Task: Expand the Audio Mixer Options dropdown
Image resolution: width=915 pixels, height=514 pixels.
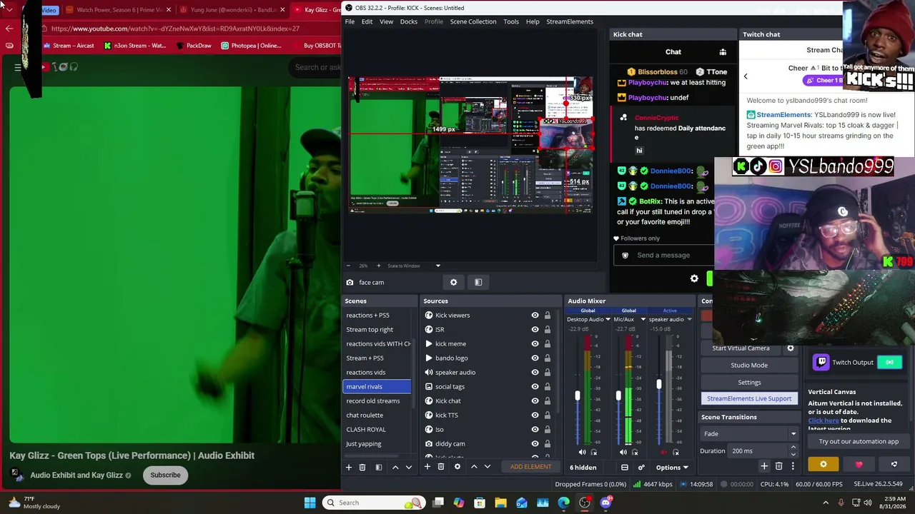Action: (672, 468)
